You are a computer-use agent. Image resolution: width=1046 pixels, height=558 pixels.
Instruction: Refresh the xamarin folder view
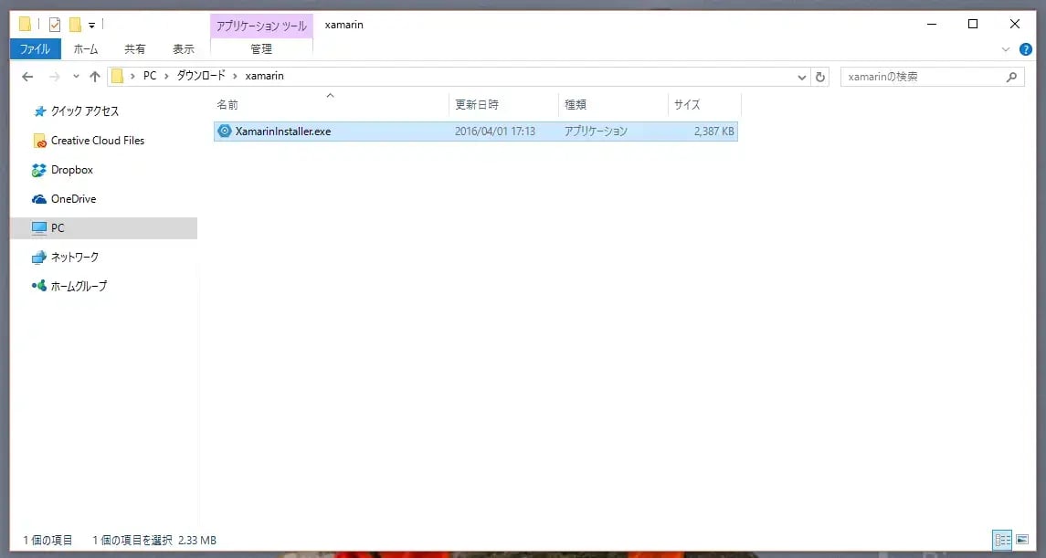(820, 78)
